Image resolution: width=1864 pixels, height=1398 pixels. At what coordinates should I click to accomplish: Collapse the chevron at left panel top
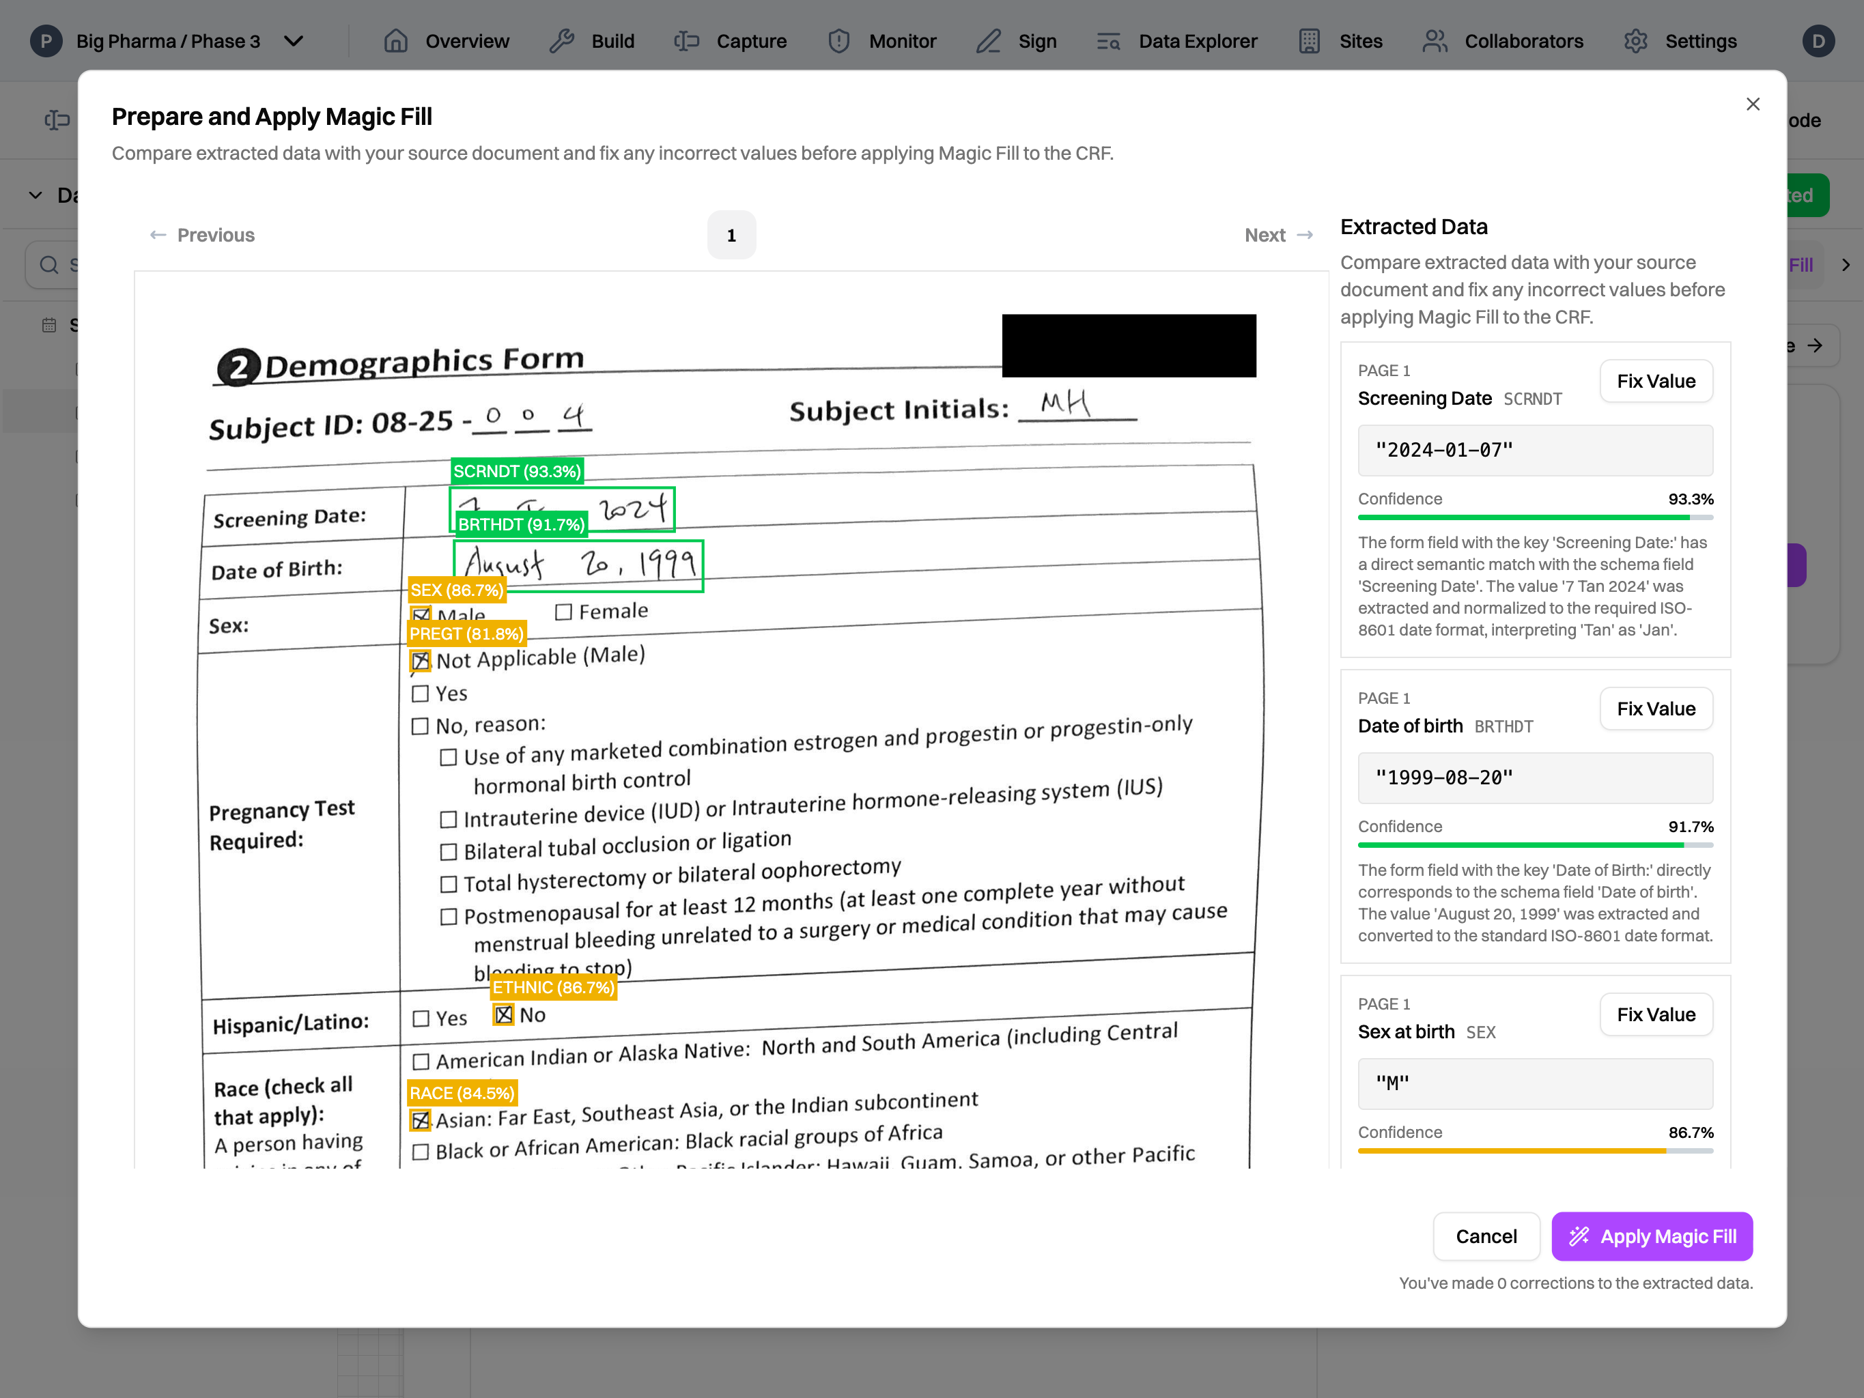tap(36, 195)
